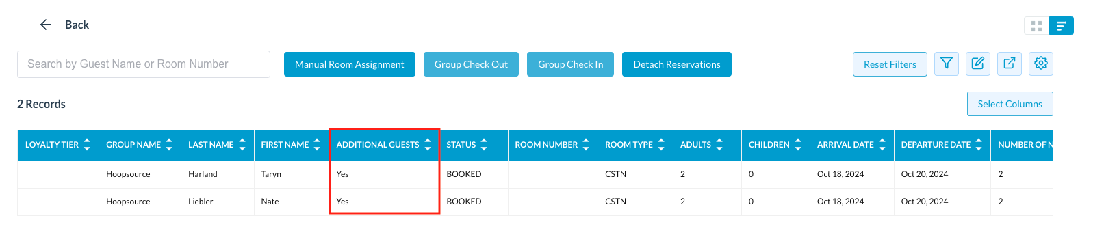The width and height of the screenshot is (1104, 250).
Task: Sort by Last Name column arrows
Action: click(x=242, y=145)
